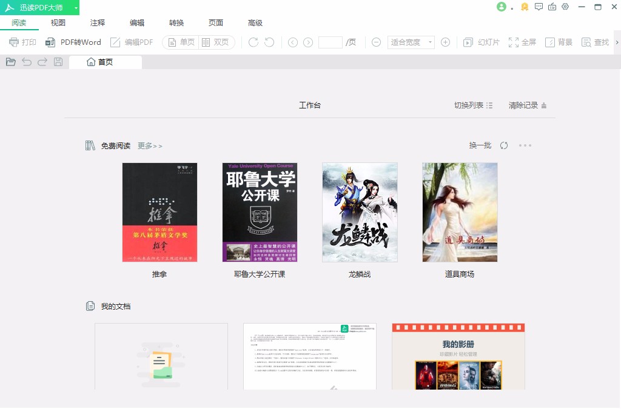Open the Print tool

click(22, 42)
